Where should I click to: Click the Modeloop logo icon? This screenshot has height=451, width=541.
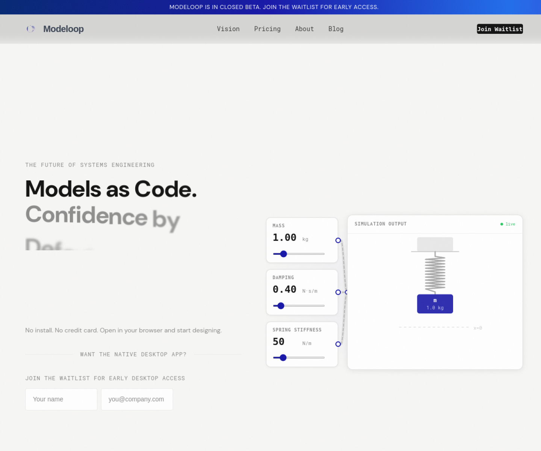(31, 29)
